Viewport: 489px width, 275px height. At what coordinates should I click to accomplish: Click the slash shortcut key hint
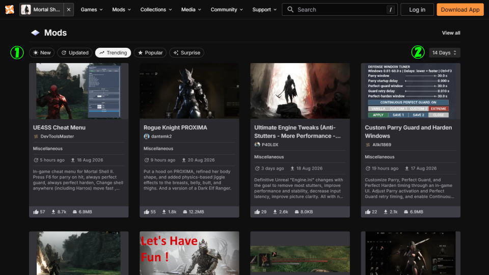(x=391, y=10)
